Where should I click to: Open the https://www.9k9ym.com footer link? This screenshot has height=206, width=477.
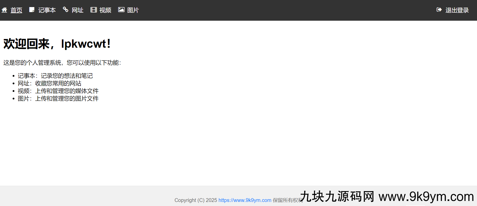pos(245,200)
